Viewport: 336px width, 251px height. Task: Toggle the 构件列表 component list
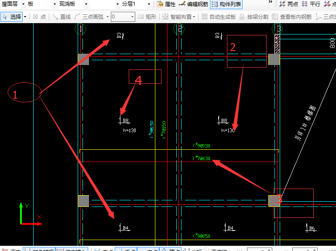(226, 4)
